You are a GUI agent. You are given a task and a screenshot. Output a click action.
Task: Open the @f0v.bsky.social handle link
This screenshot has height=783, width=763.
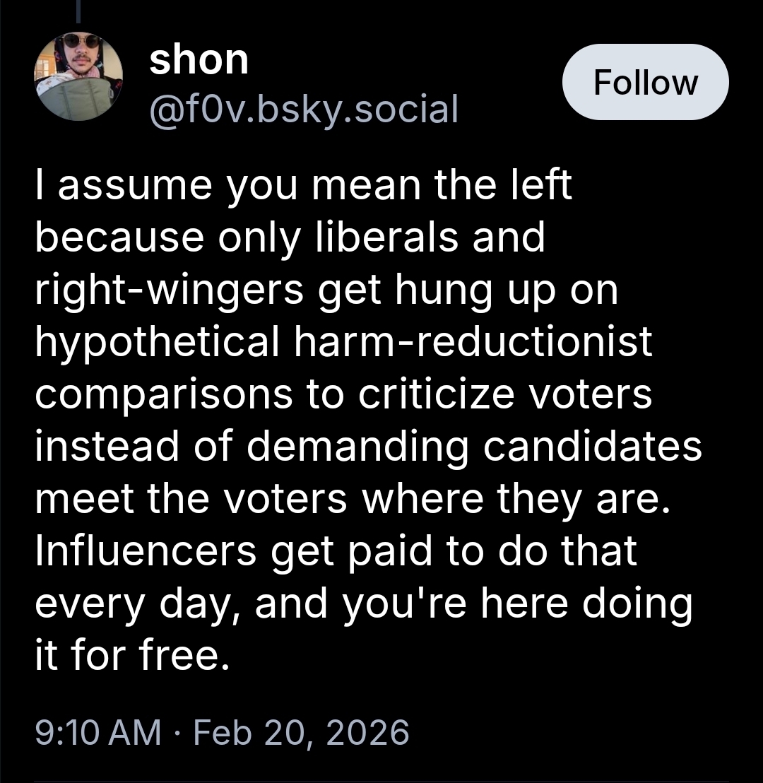click(304, 109)
